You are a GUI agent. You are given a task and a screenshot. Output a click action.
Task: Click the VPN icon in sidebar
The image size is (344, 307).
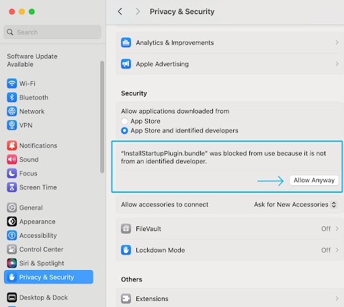coord(11,125)
